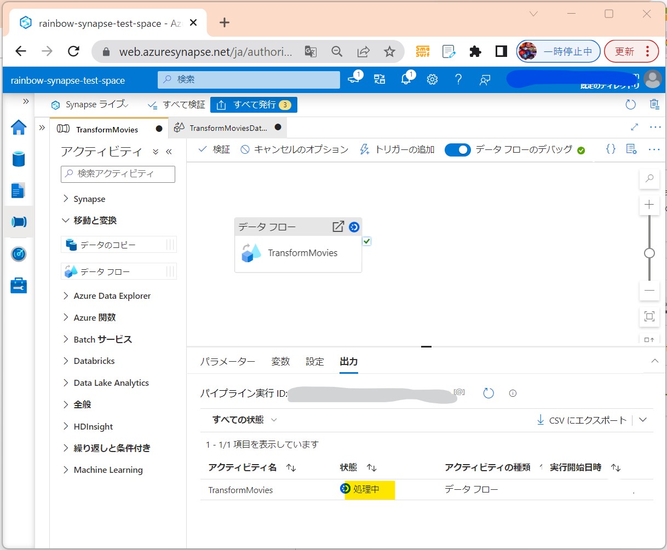Open the pipeline code view braces icon
This screenshot has width=667, height=550.
(x=611, y=149)
